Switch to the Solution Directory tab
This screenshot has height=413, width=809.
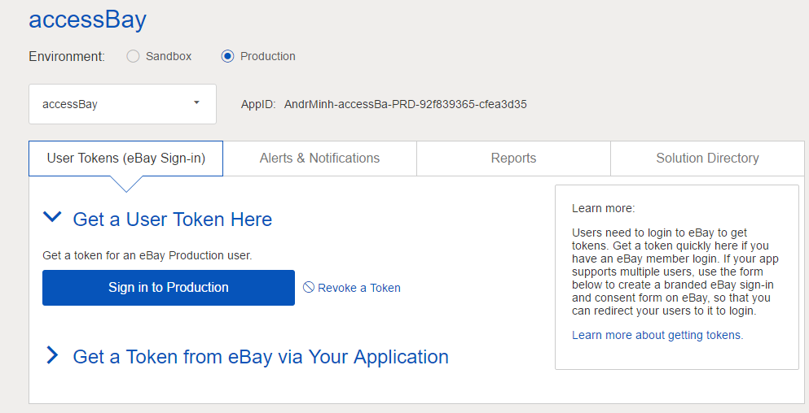[x=707, y=158]
